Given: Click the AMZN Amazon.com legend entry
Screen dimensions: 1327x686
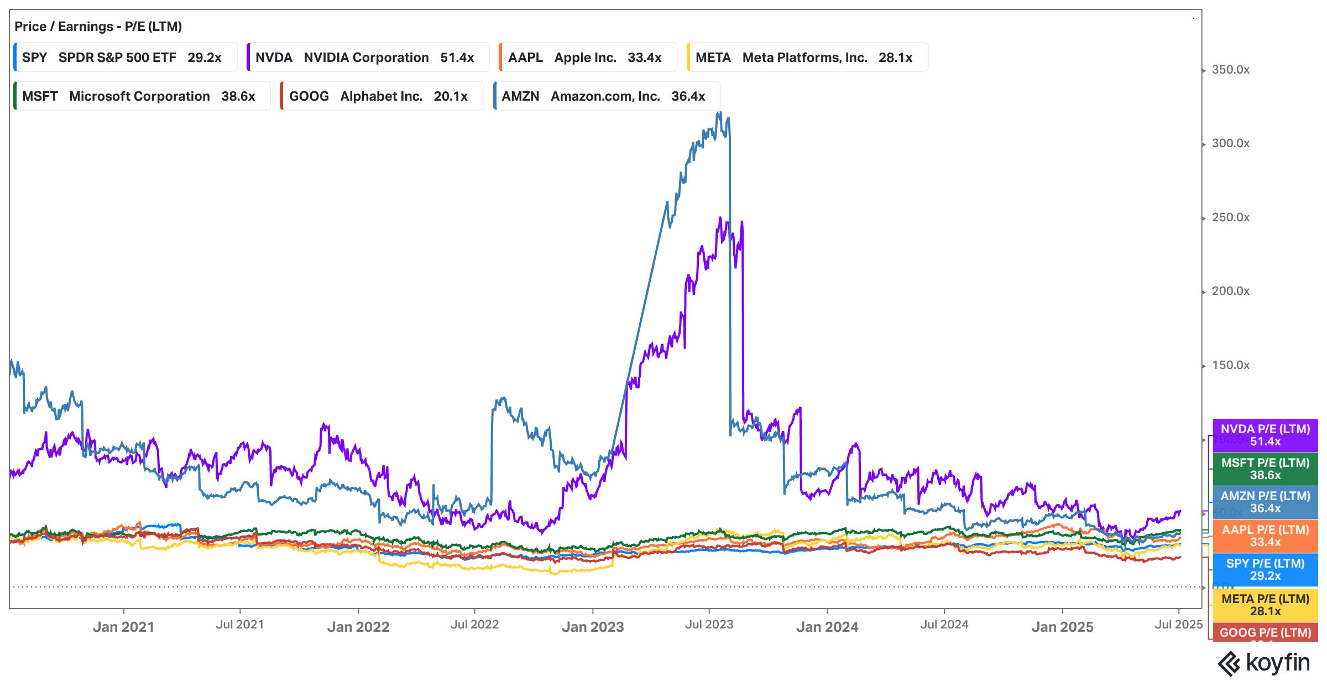Looking at the screenshot, I should [607, 96].
